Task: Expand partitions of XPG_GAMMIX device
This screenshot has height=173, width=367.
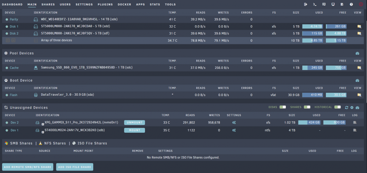Action: 43,125
